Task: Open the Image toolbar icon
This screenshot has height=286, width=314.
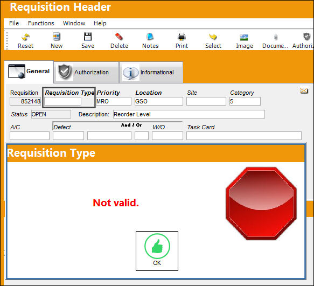Action: [x=244, y=37]
